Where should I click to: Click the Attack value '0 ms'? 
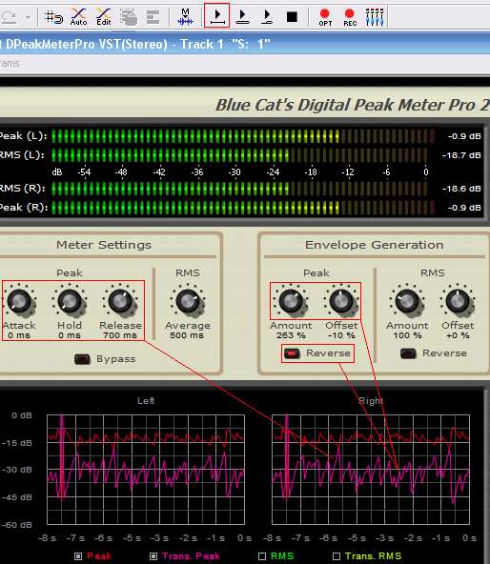19,335
